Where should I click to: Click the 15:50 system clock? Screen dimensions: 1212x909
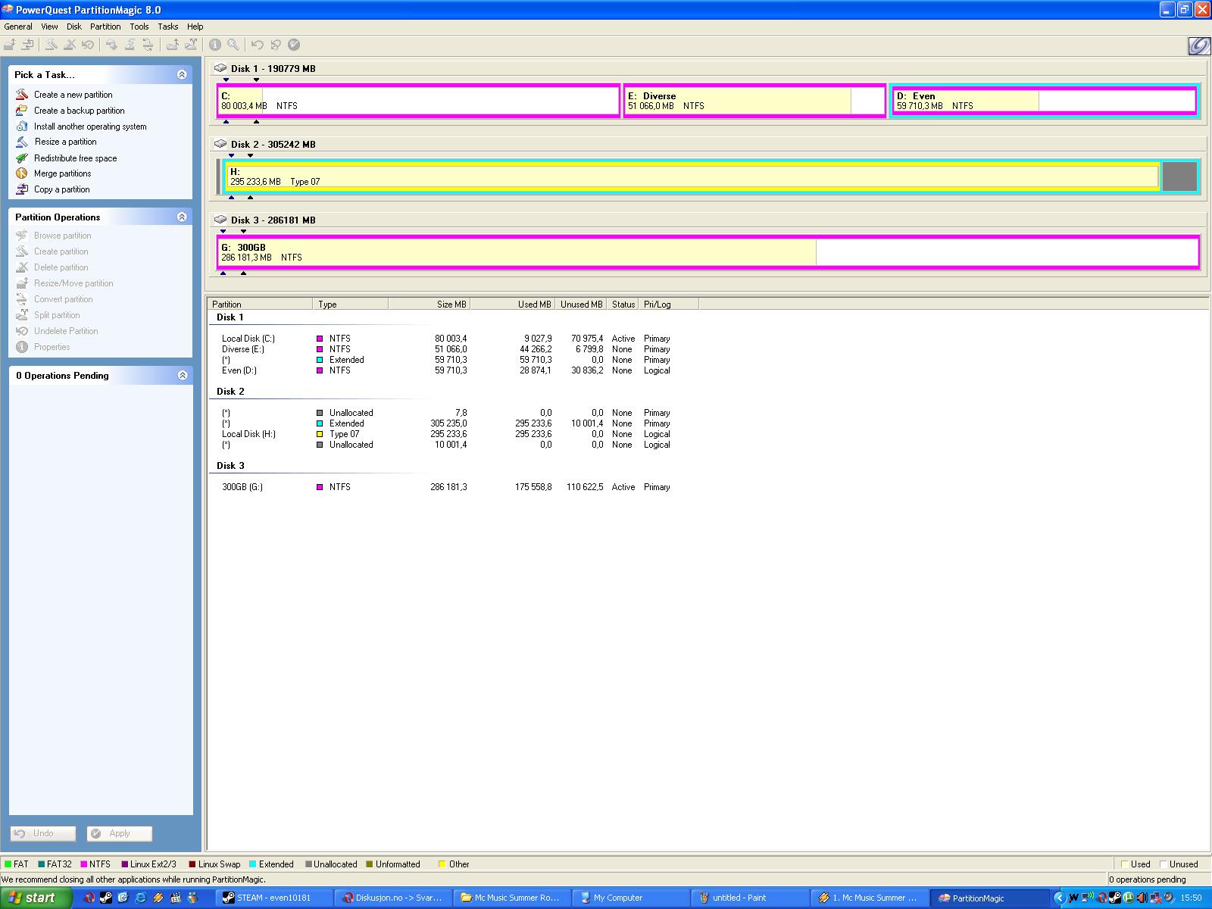coord(1192,898)
